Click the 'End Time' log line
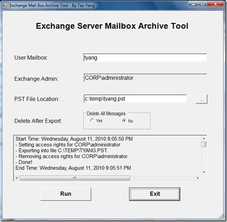This screenshot has width=227, height=222. [x=73, y=168]
